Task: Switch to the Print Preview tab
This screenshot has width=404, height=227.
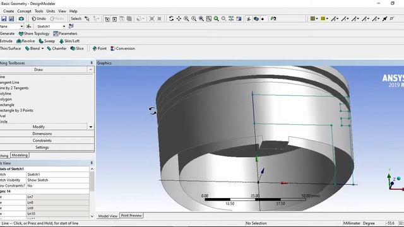Action: pyautogui.click(x=131, y=216)
